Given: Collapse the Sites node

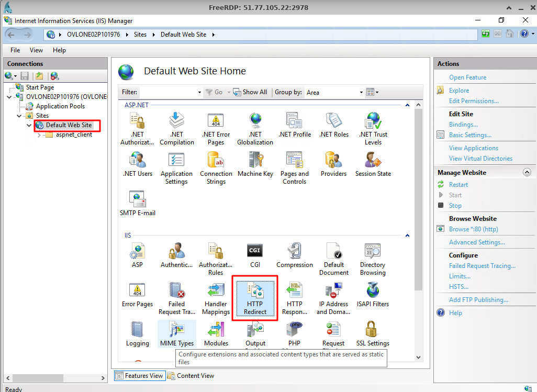Looking at the screenshot, I should 20,116.
